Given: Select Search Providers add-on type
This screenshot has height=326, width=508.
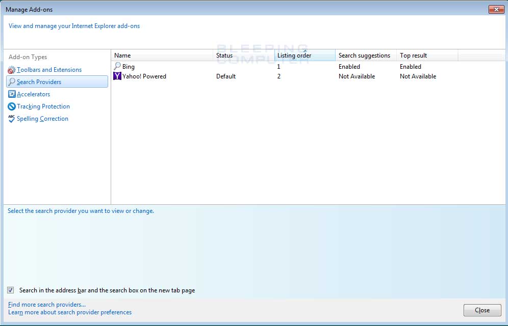Looking at the screenshot, I should pyautogui.click(x=57, y=82).
